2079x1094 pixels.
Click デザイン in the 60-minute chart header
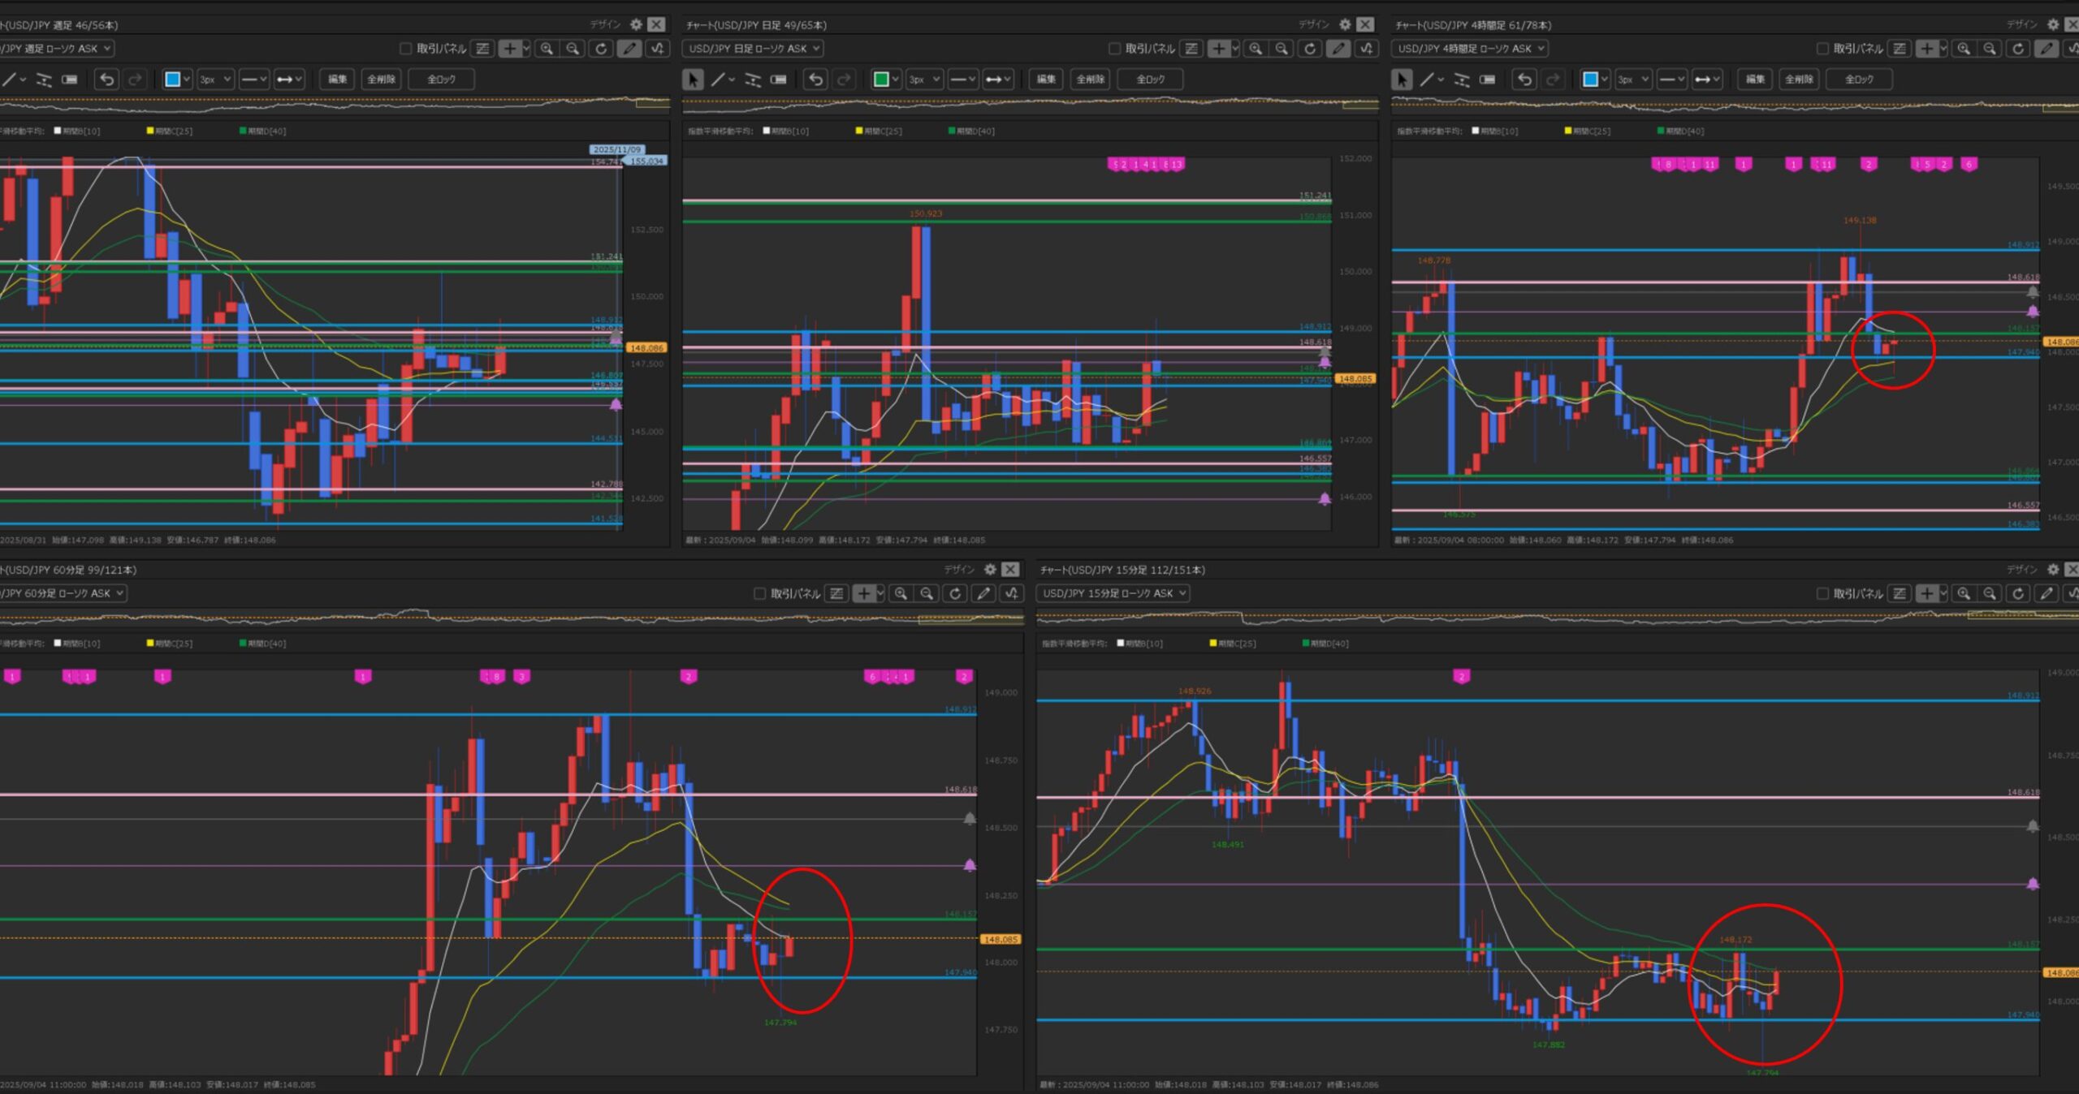click(958, 570)
